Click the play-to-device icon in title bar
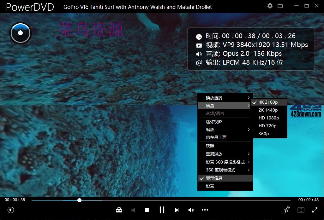Screen dimensions: 324x220 point(280,6)
